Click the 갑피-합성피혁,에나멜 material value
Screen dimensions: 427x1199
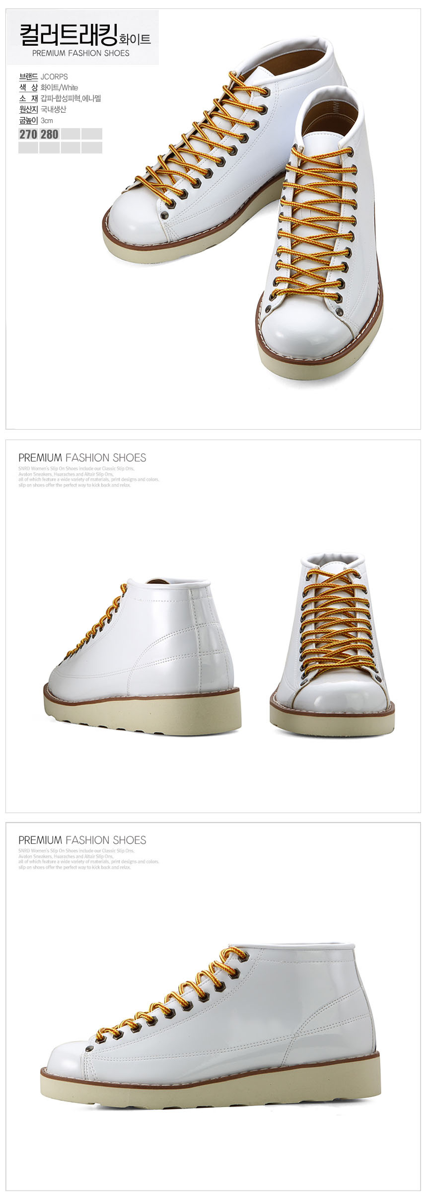pyautogui.click(x=71, y=99)
